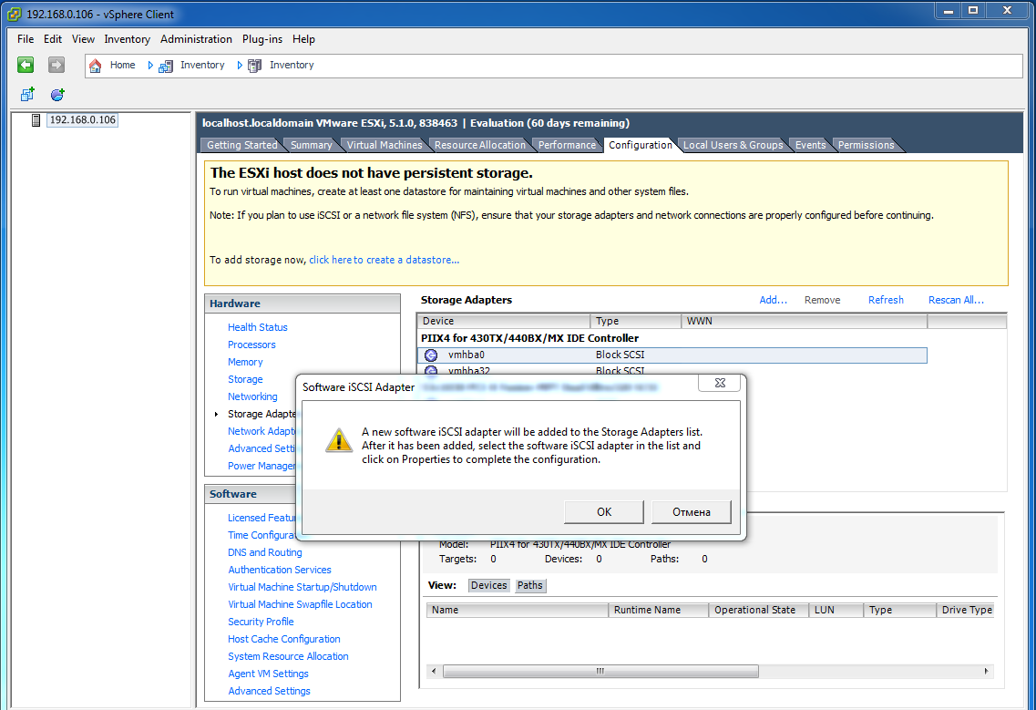Switch details view to Paths
The image size is (1036, 710).
coord(530,586)
